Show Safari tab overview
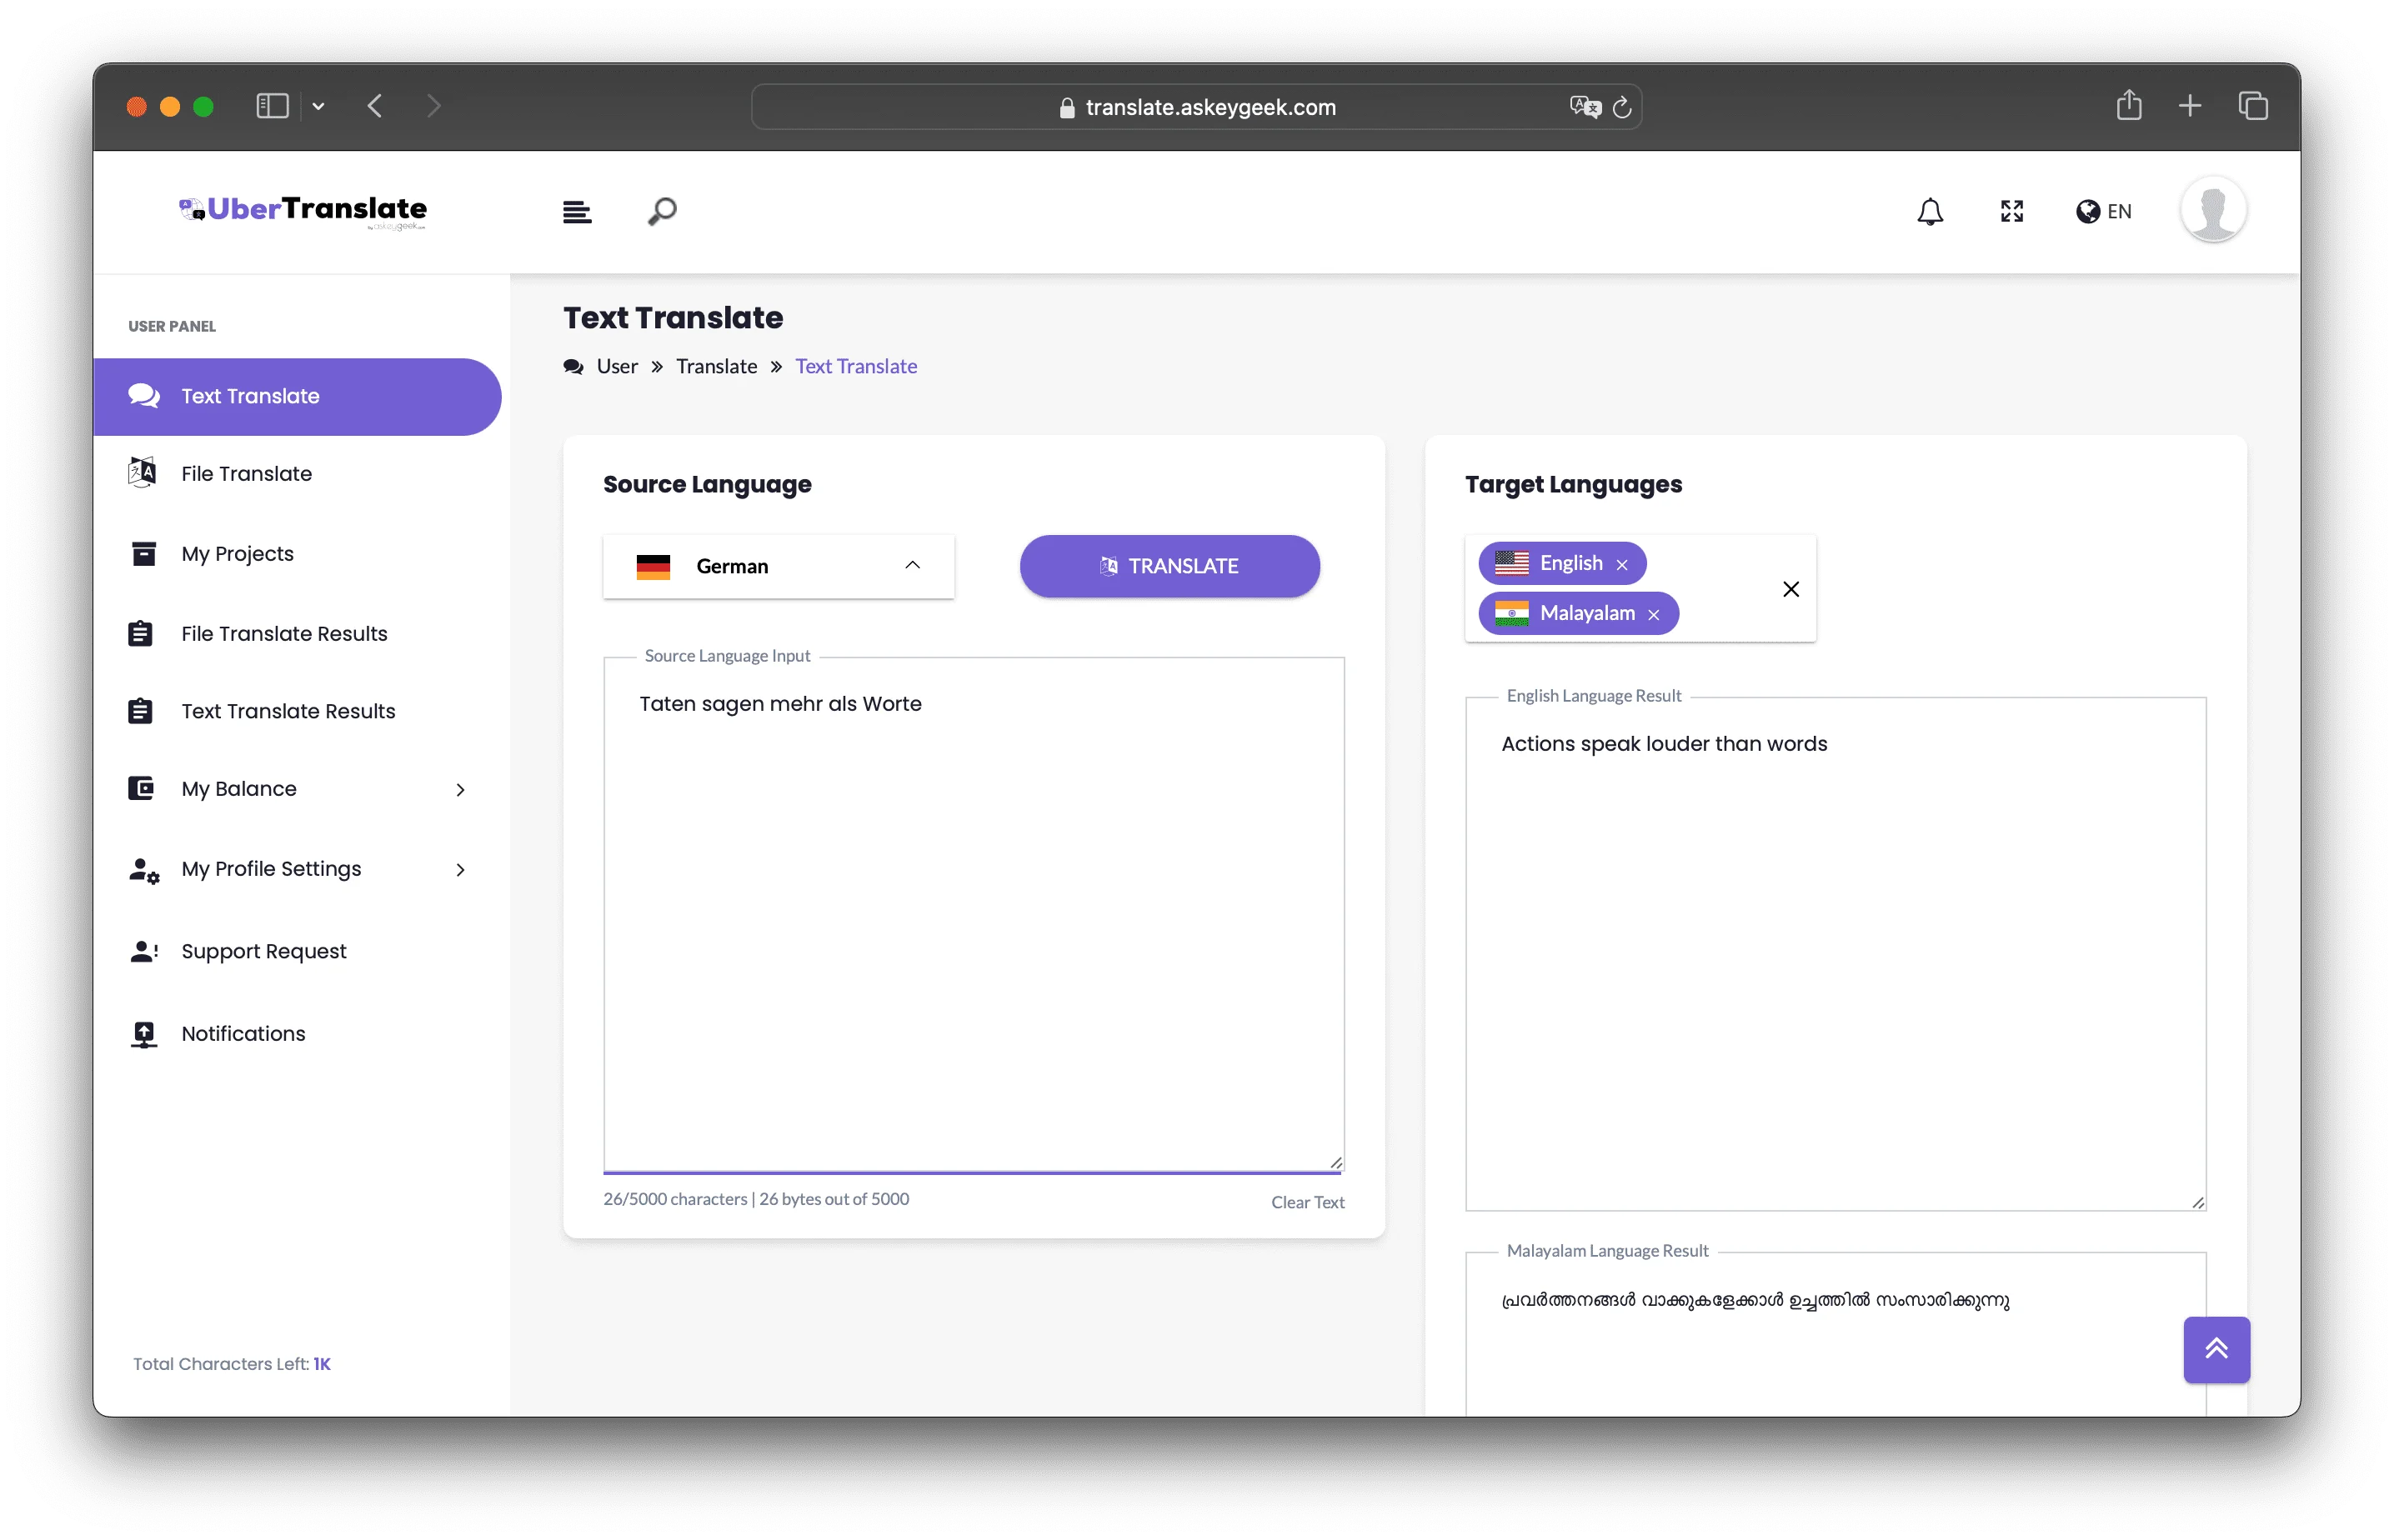This screenshot has height=1540, width=2394. [x=2253, y=106]
